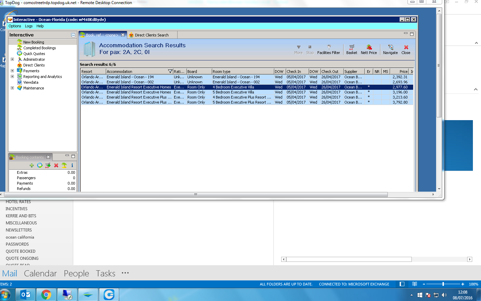Open Google Chrome from the taskbar
Image resolution: width=481 pixels, height=301 pixels.
click(46, 295)
